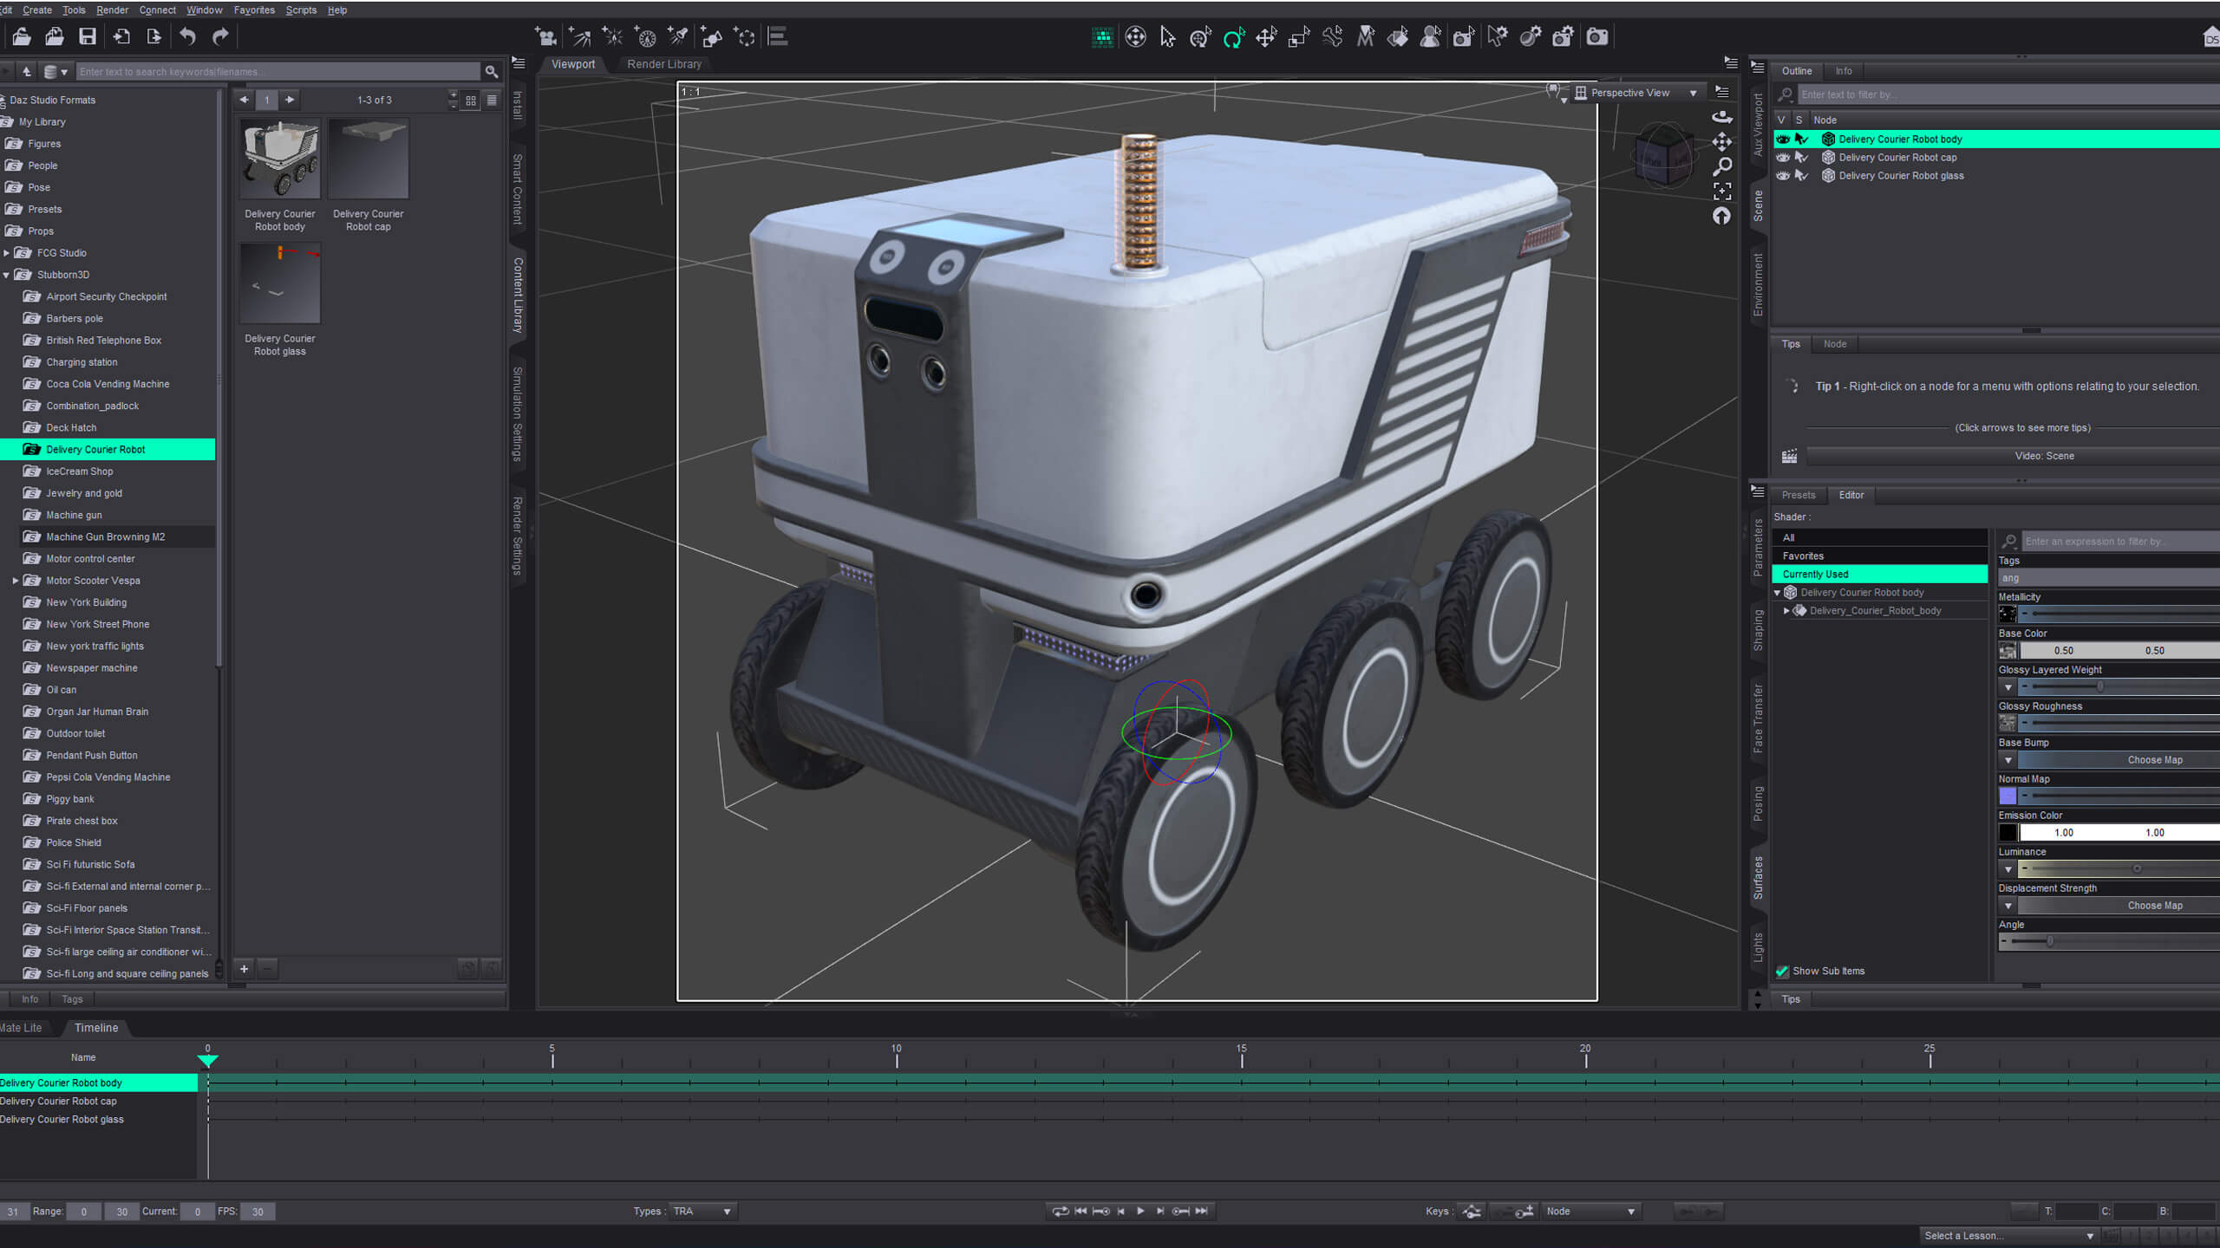
Task: Undo the last action via toolbar
Action: [x=187, y=36]
